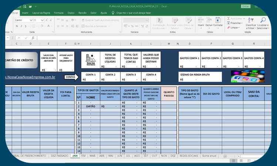Toggle bold formatting (N)
The width and height of the screenshot is (277, 166).
17,26
